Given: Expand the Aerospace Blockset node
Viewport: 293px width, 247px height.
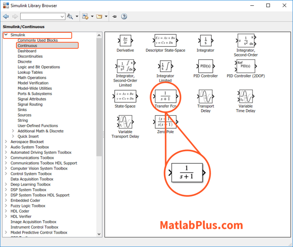Looking at the screenshot, I should point(6,142).
